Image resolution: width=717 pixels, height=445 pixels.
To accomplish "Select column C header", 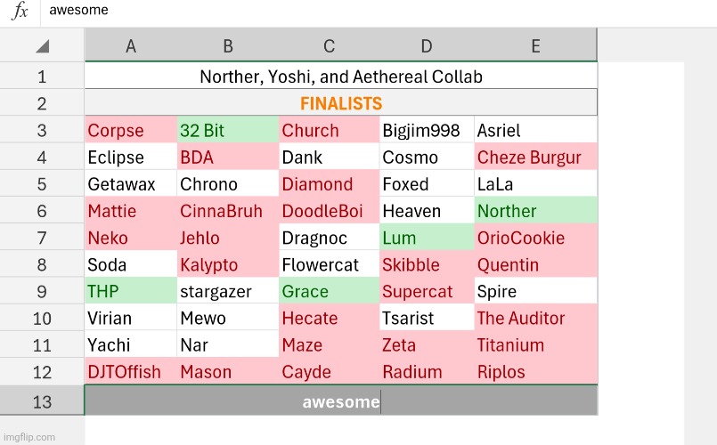I will [330, 45].
